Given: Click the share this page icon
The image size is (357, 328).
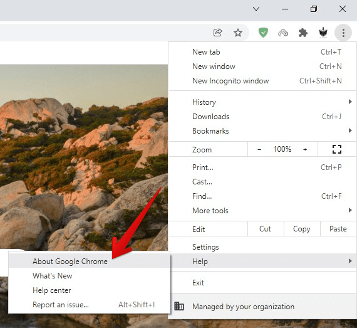Looking at the screenshot, I should (x=218, y=33).
